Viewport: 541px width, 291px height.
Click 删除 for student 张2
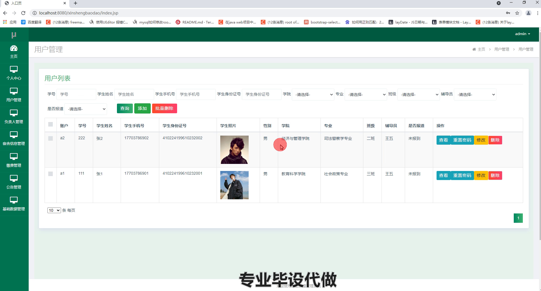click(495, 140)
